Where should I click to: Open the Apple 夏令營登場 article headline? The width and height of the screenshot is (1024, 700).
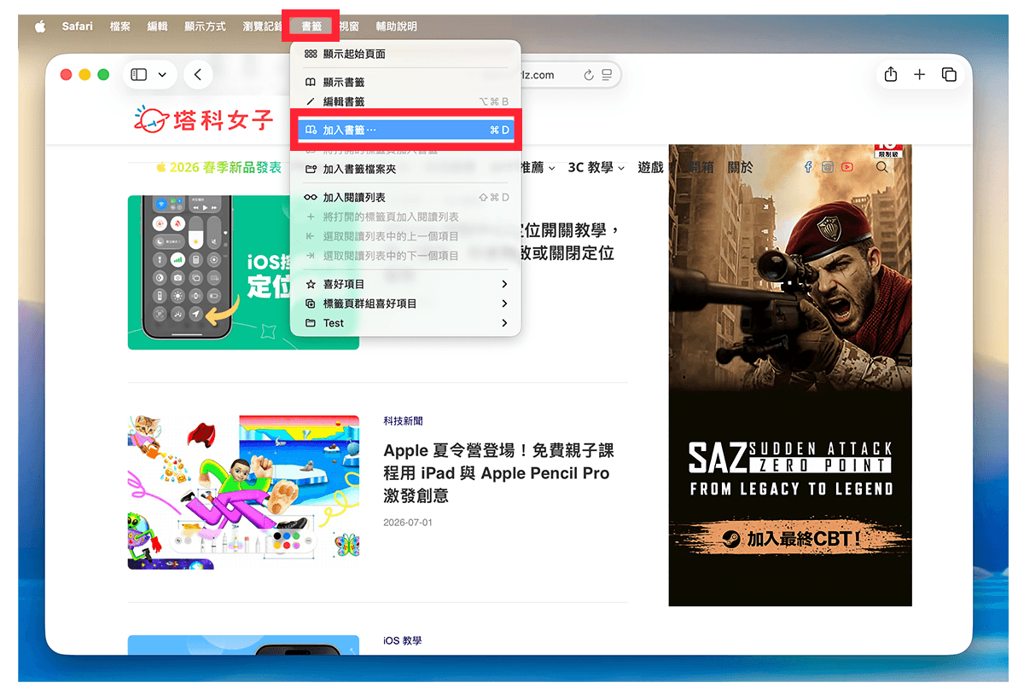[x=498, y=473]
